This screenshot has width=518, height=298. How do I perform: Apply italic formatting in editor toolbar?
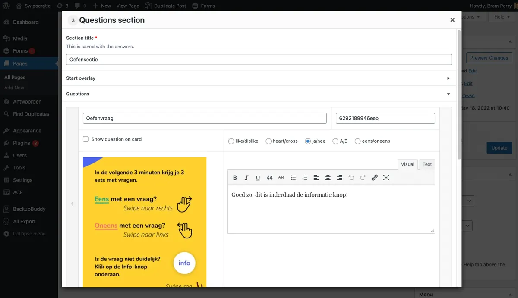[246, 178]
